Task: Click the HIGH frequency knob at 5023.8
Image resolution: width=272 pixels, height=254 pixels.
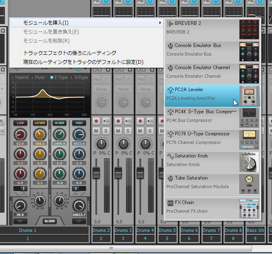Action: [79, 135]
